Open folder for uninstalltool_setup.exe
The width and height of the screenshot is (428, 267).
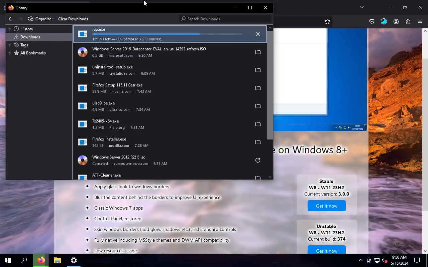(258, 70)
